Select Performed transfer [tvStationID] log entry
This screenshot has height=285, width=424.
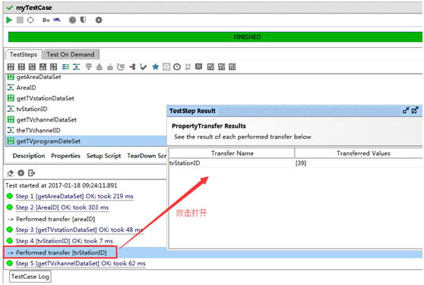61,252
